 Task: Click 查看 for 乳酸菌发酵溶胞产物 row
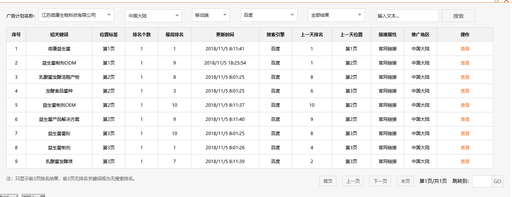coord(465,77)
